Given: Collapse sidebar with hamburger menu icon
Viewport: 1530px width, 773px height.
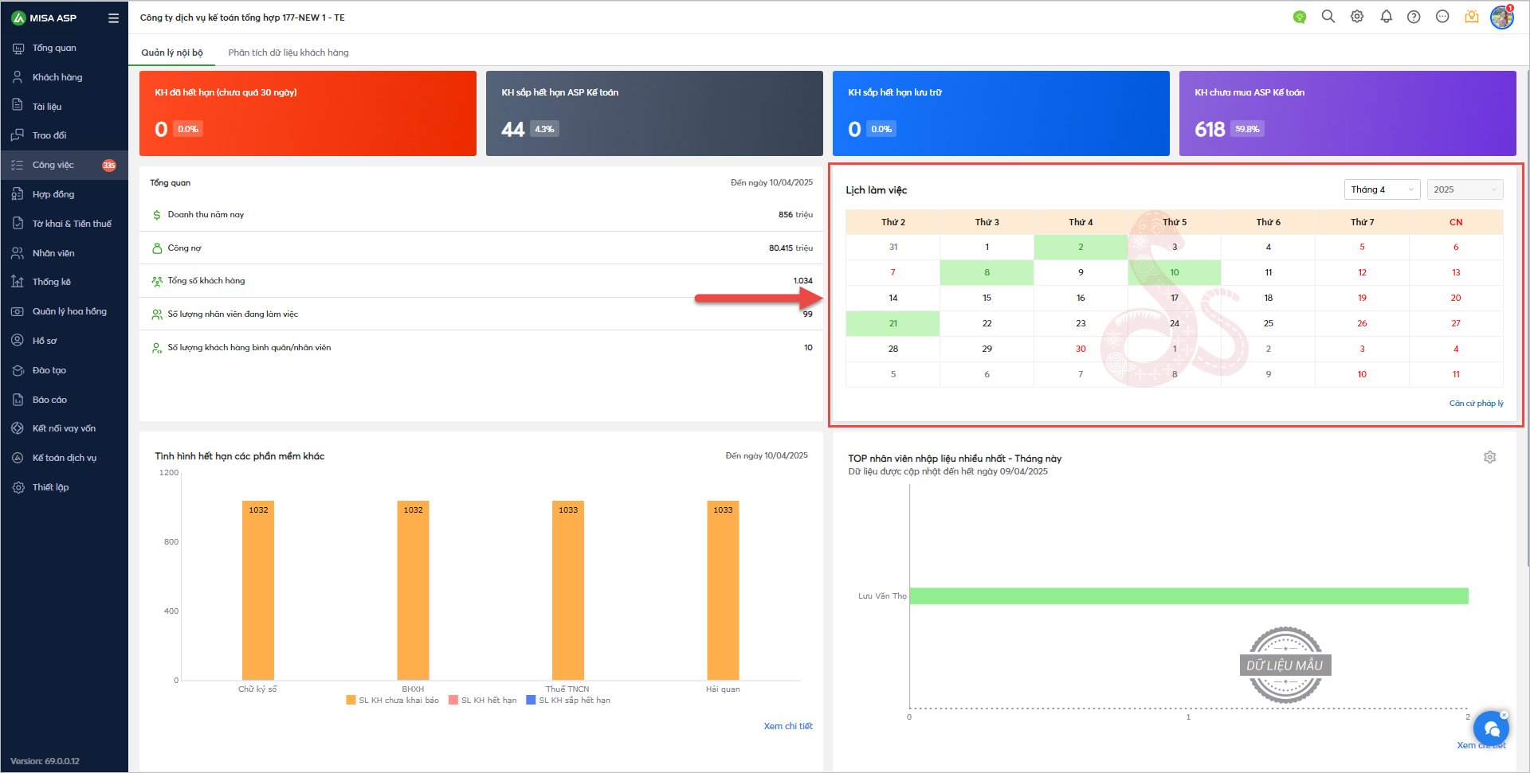Looking at the screenshot, I should tap(113, 18).
